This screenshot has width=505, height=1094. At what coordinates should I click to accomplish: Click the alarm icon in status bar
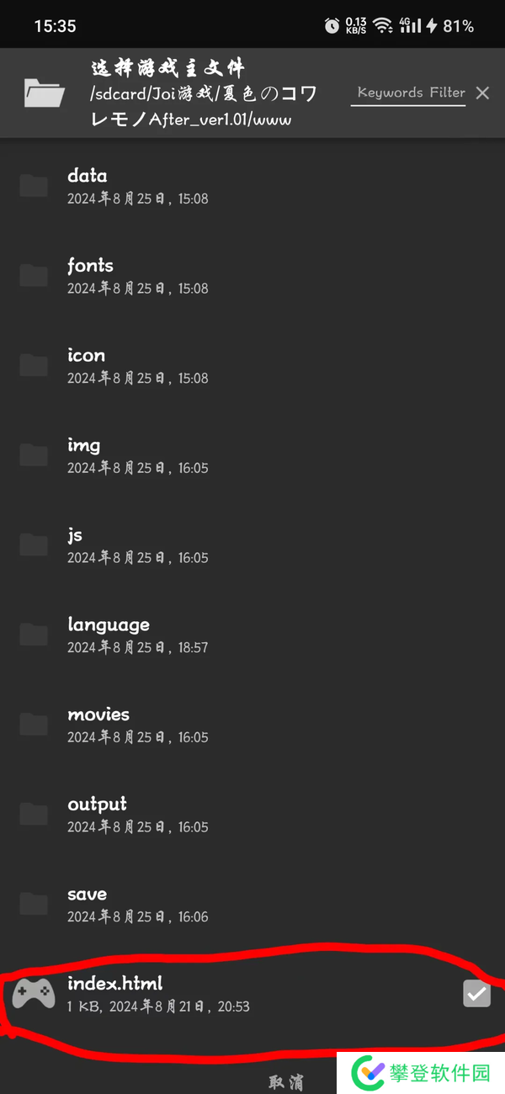pos(332,26)
